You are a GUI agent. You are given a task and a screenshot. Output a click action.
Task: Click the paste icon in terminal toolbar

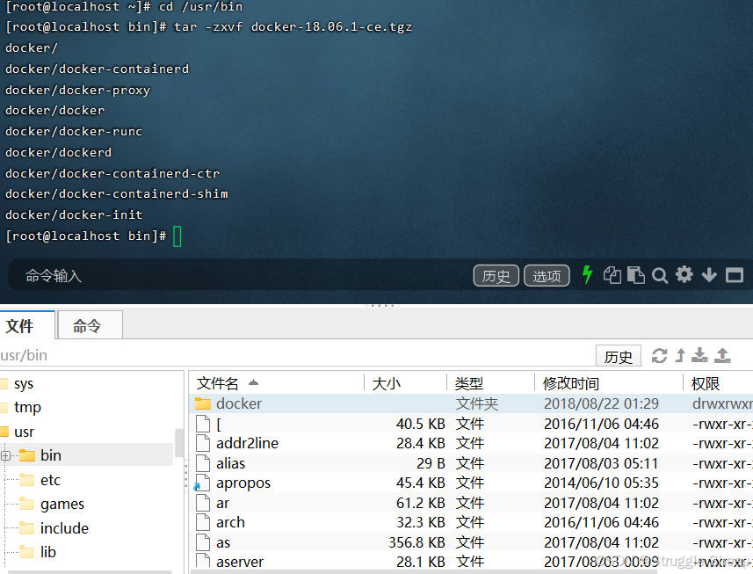636,275
